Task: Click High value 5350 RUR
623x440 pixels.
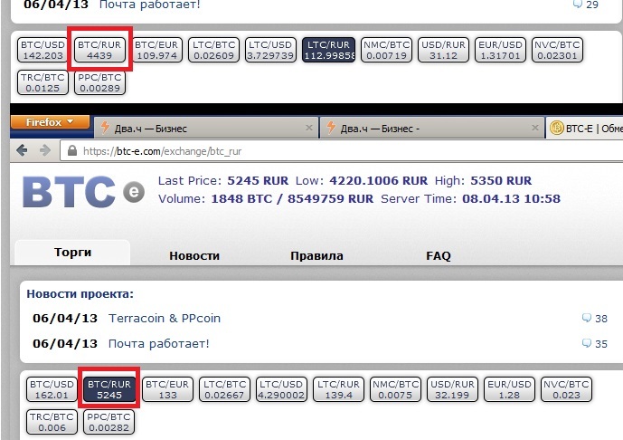Action: 501,180
